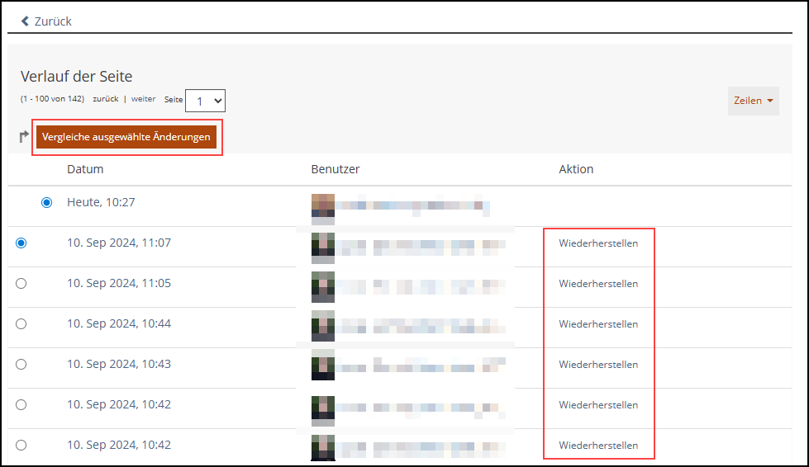Expand the Zeilen dropdown menu

753,101
